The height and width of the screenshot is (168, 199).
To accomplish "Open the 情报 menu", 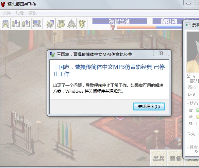I will [x=33, y=13].
